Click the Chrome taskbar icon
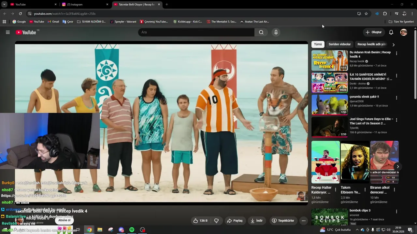 tap(89, 230)
